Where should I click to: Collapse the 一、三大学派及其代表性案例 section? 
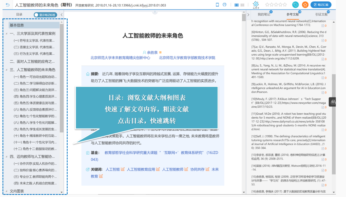click(x=7, y=34)
